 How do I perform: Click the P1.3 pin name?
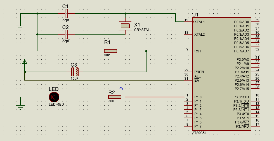click(198, 110)
